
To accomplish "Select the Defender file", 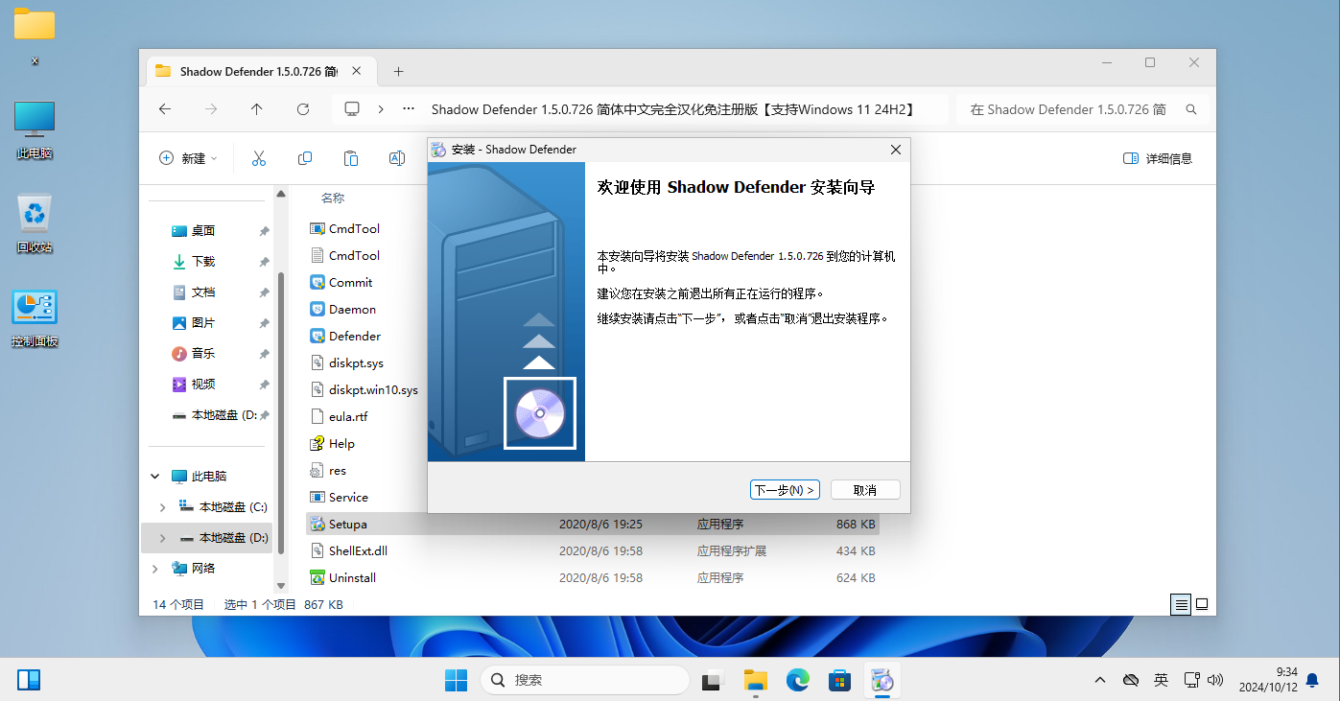I will tap(345, 337).
